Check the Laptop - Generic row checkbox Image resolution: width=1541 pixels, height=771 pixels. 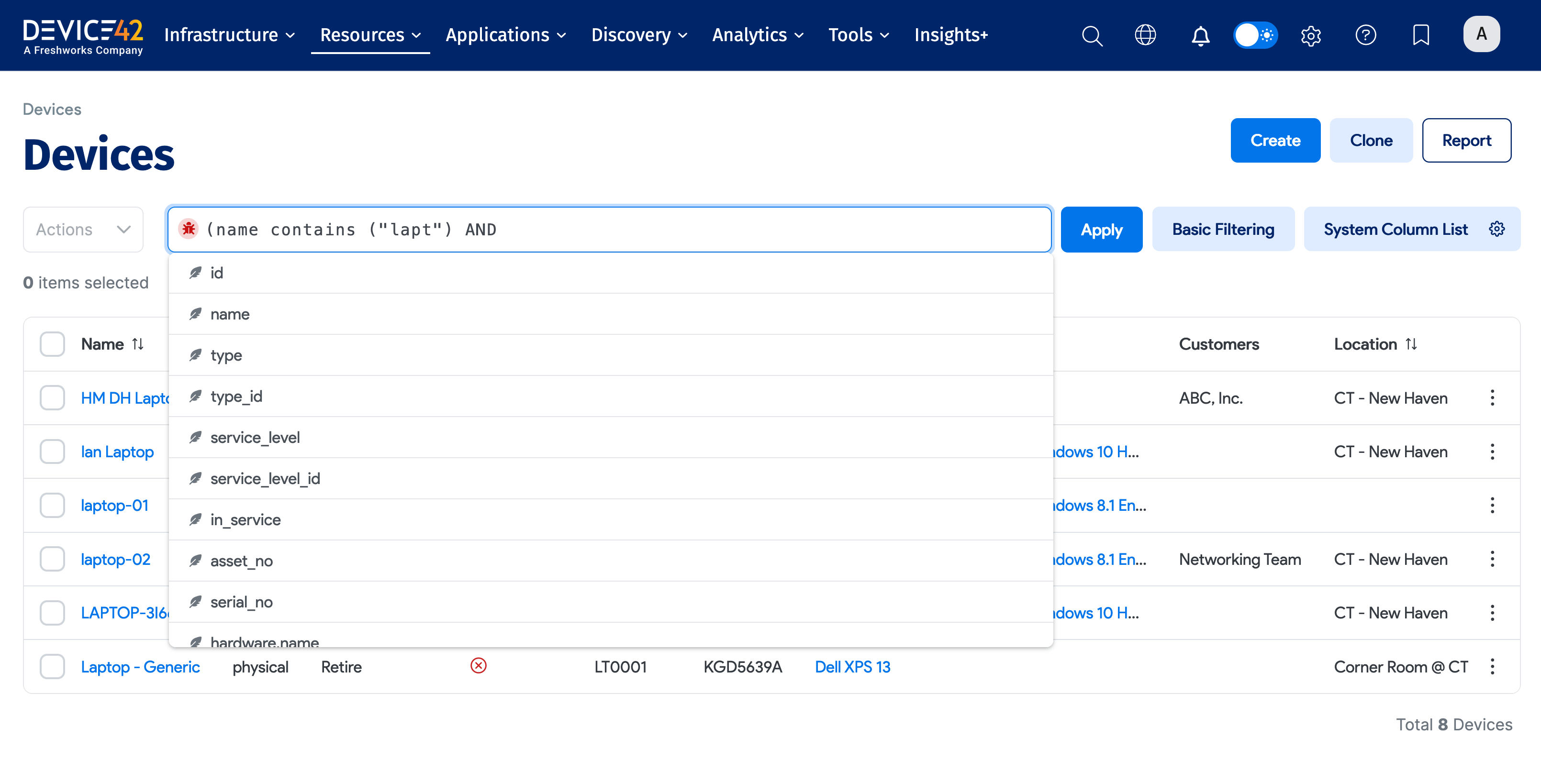[52, 666]
